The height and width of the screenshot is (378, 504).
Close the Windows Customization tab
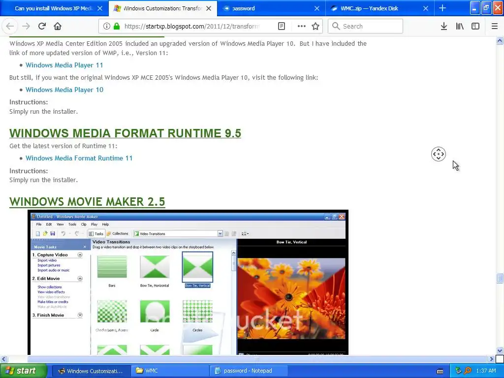pyautogui.click(x=209, y=8)
